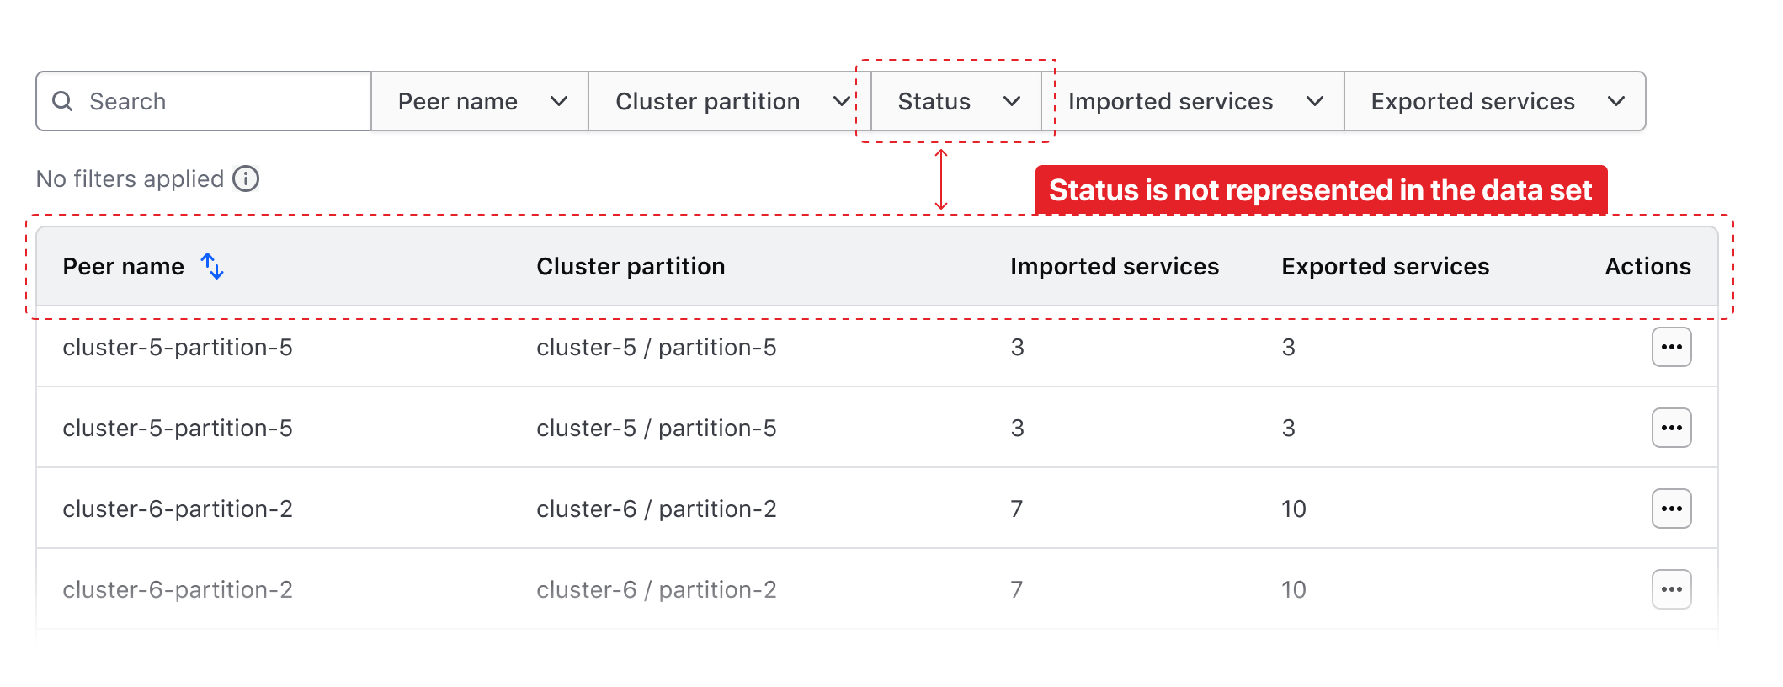Open the Imported services filter dropdown

pos(1193,101)
